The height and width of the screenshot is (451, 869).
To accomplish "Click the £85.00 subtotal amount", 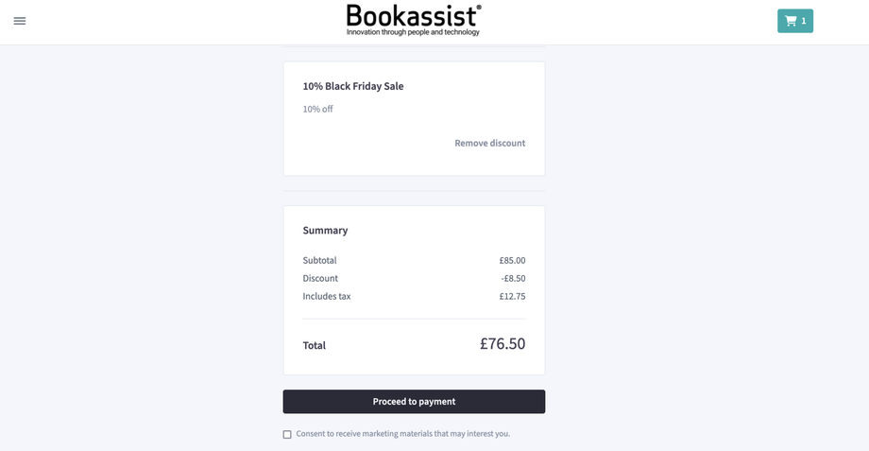I will click(x=512, y=260).
